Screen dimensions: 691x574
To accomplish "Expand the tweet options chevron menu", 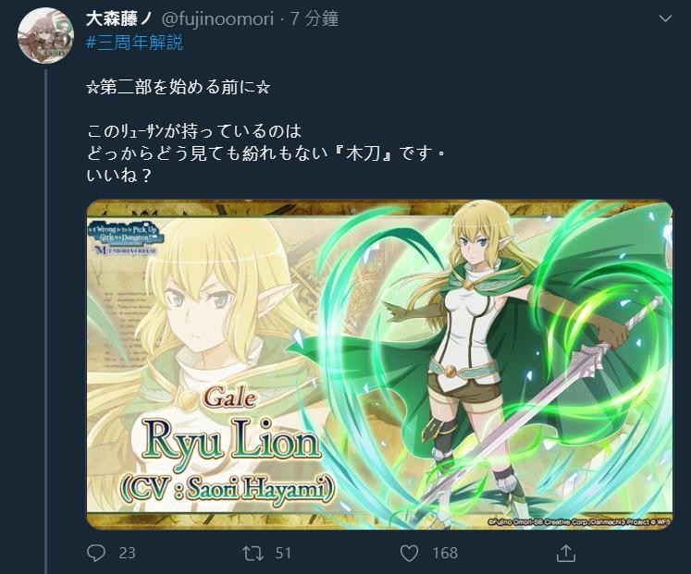I will click(x=665, y=18).
